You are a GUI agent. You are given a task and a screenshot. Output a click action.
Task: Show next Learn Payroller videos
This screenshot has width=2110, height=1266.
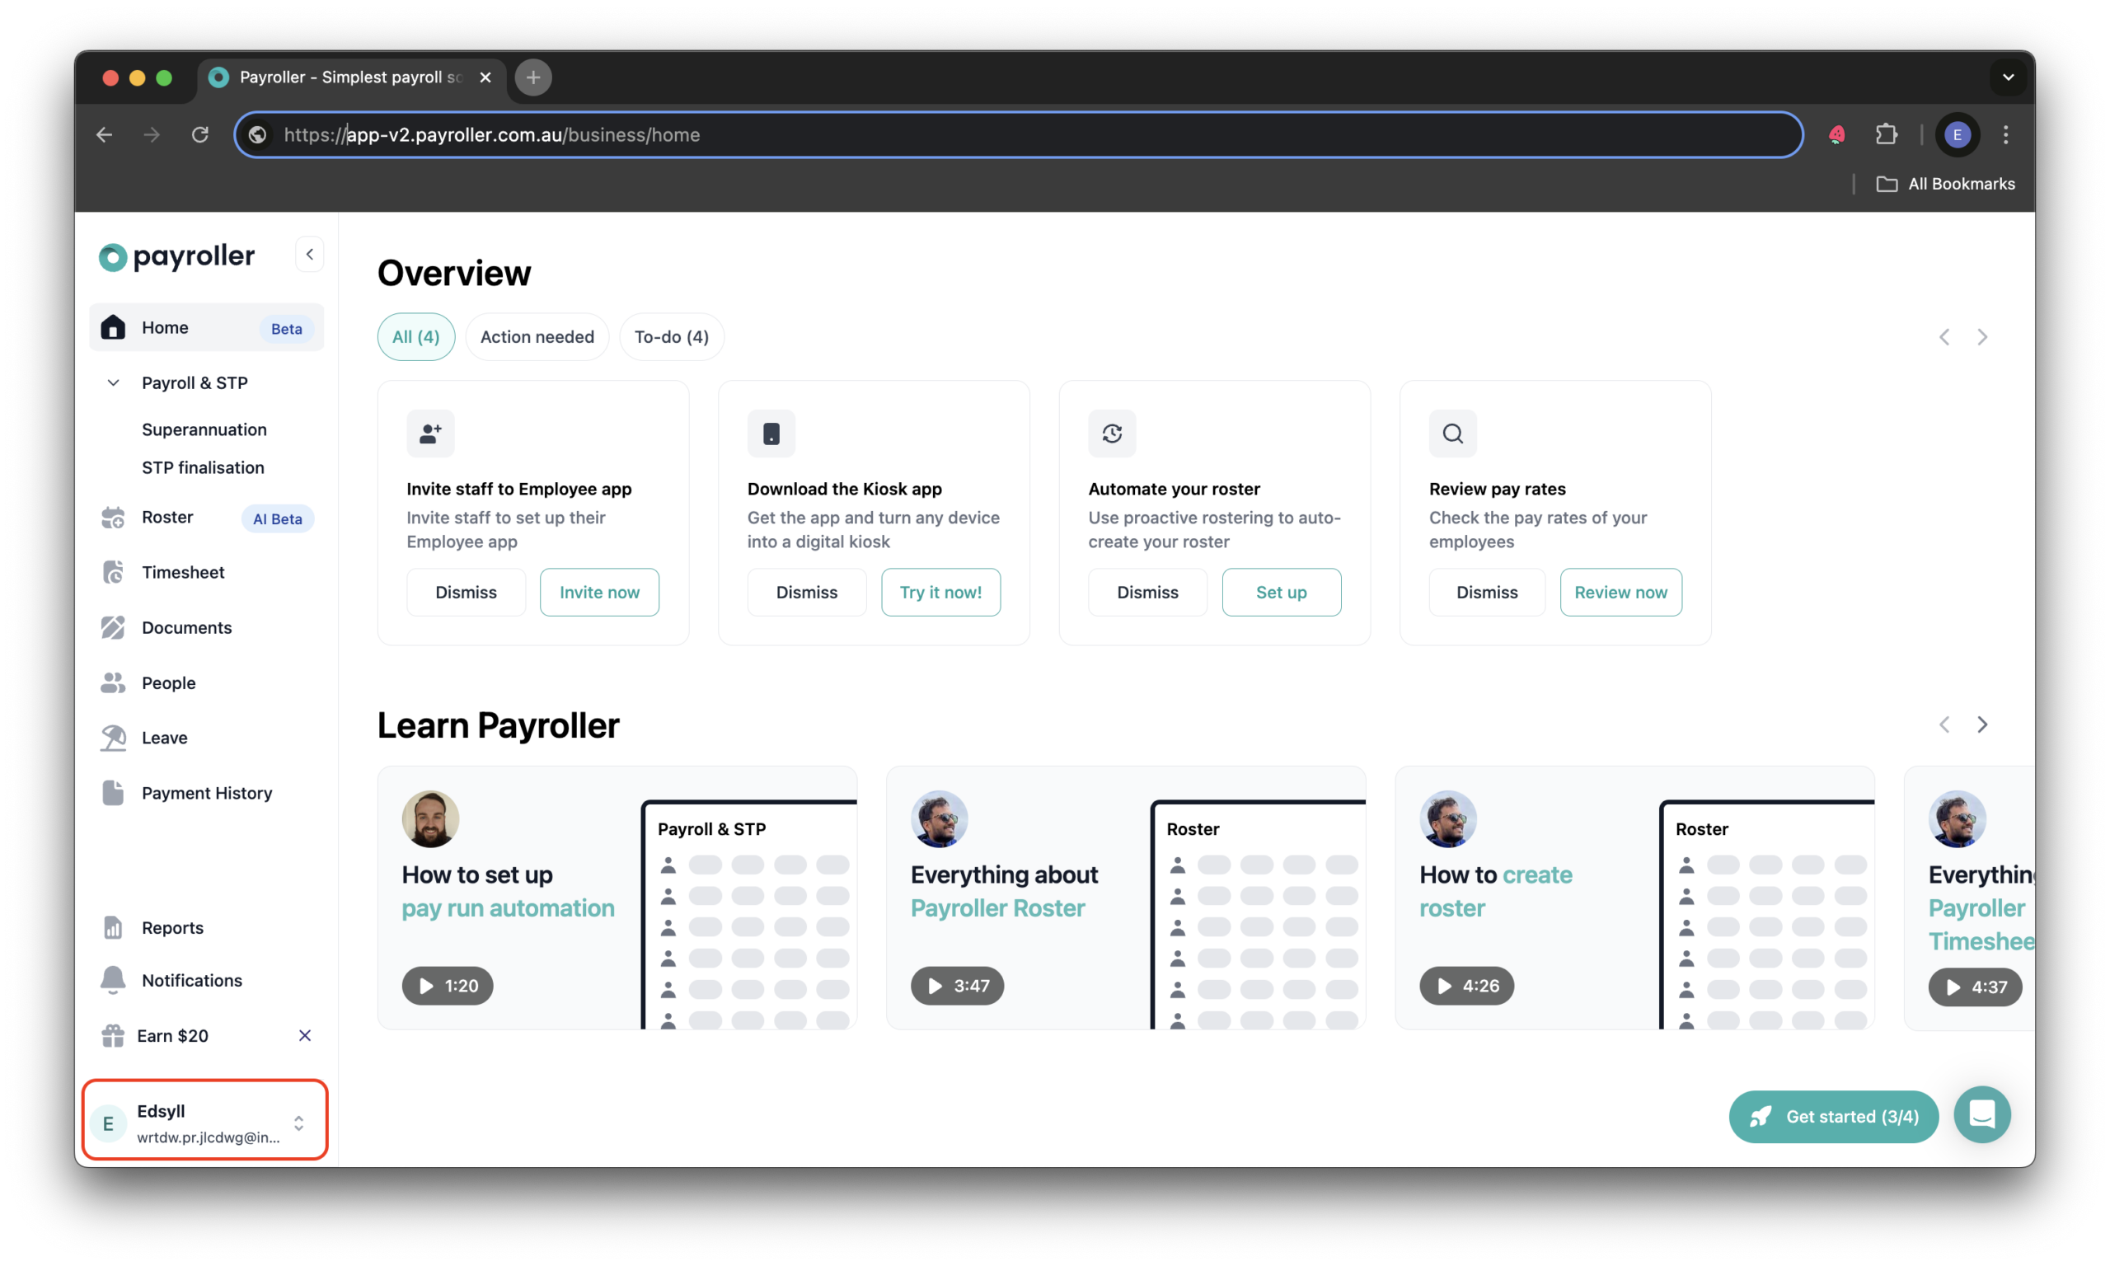(1982, 724)
